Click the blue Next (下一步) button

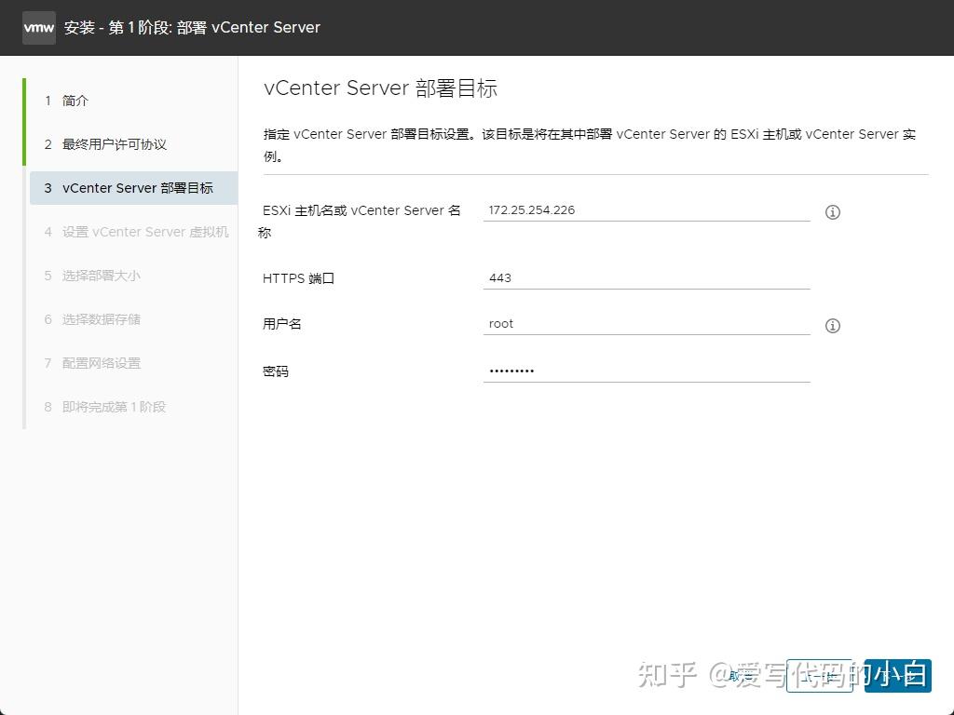[897, 676]
